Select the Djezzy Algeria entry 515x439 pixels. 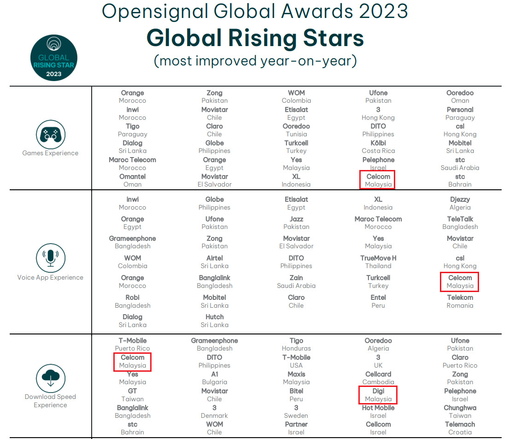pos(460,203)
